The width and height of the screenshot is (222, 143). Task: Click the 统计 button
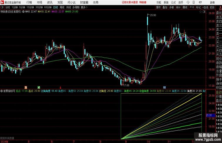178,7
